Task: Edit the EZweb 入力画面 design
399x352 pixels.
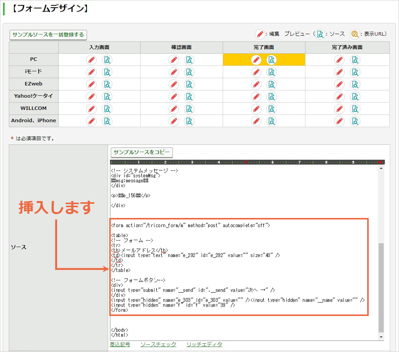Action: (x=91, y=84)
